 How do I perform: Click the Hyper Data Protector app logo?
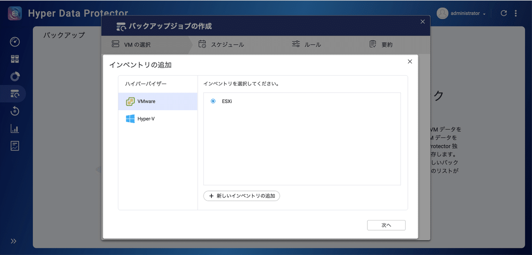[15, 13]
